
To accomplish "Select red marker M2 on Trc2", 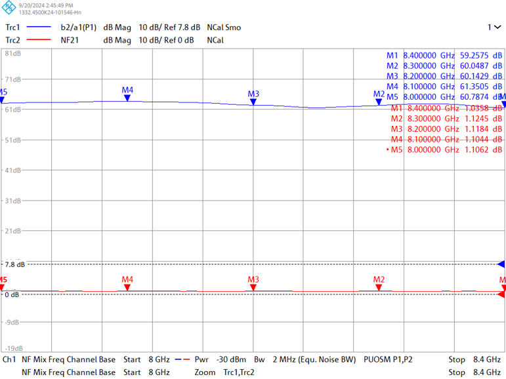I will [x=379, y=287].
